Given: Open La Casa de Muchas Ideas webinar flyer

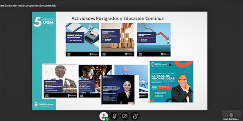Looking at the screenshot, I should coord(171,82).
